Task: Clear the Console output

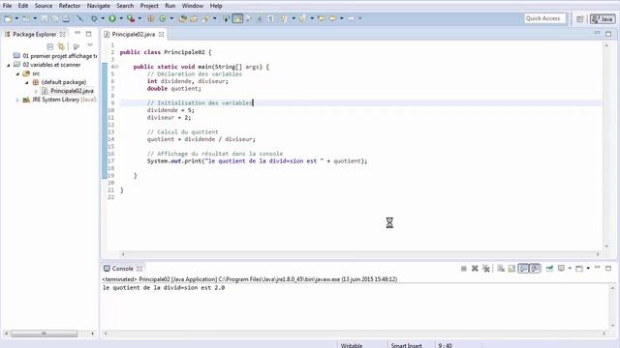Action: [501, 269]
